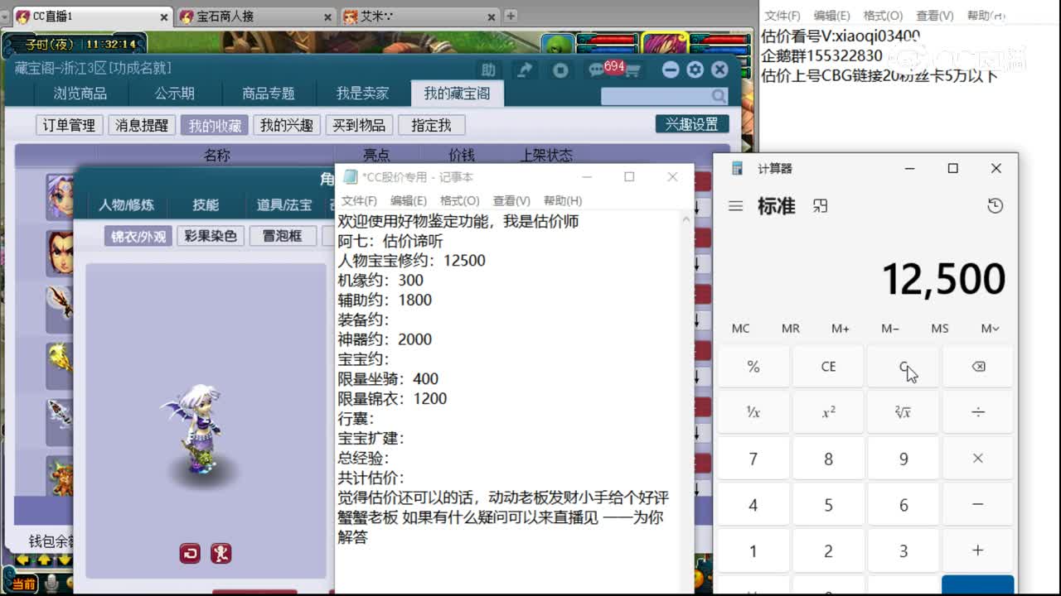Open the 助 help icon in 藏宝阁 titlebar
Viewport: 1061px width, 596px height.
click(488, 70)
